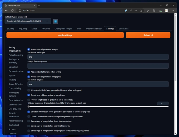Image resolution: width=179 pixels, height=137 pixels.
Task: Select the Settings tab
Action: (110, 29)
